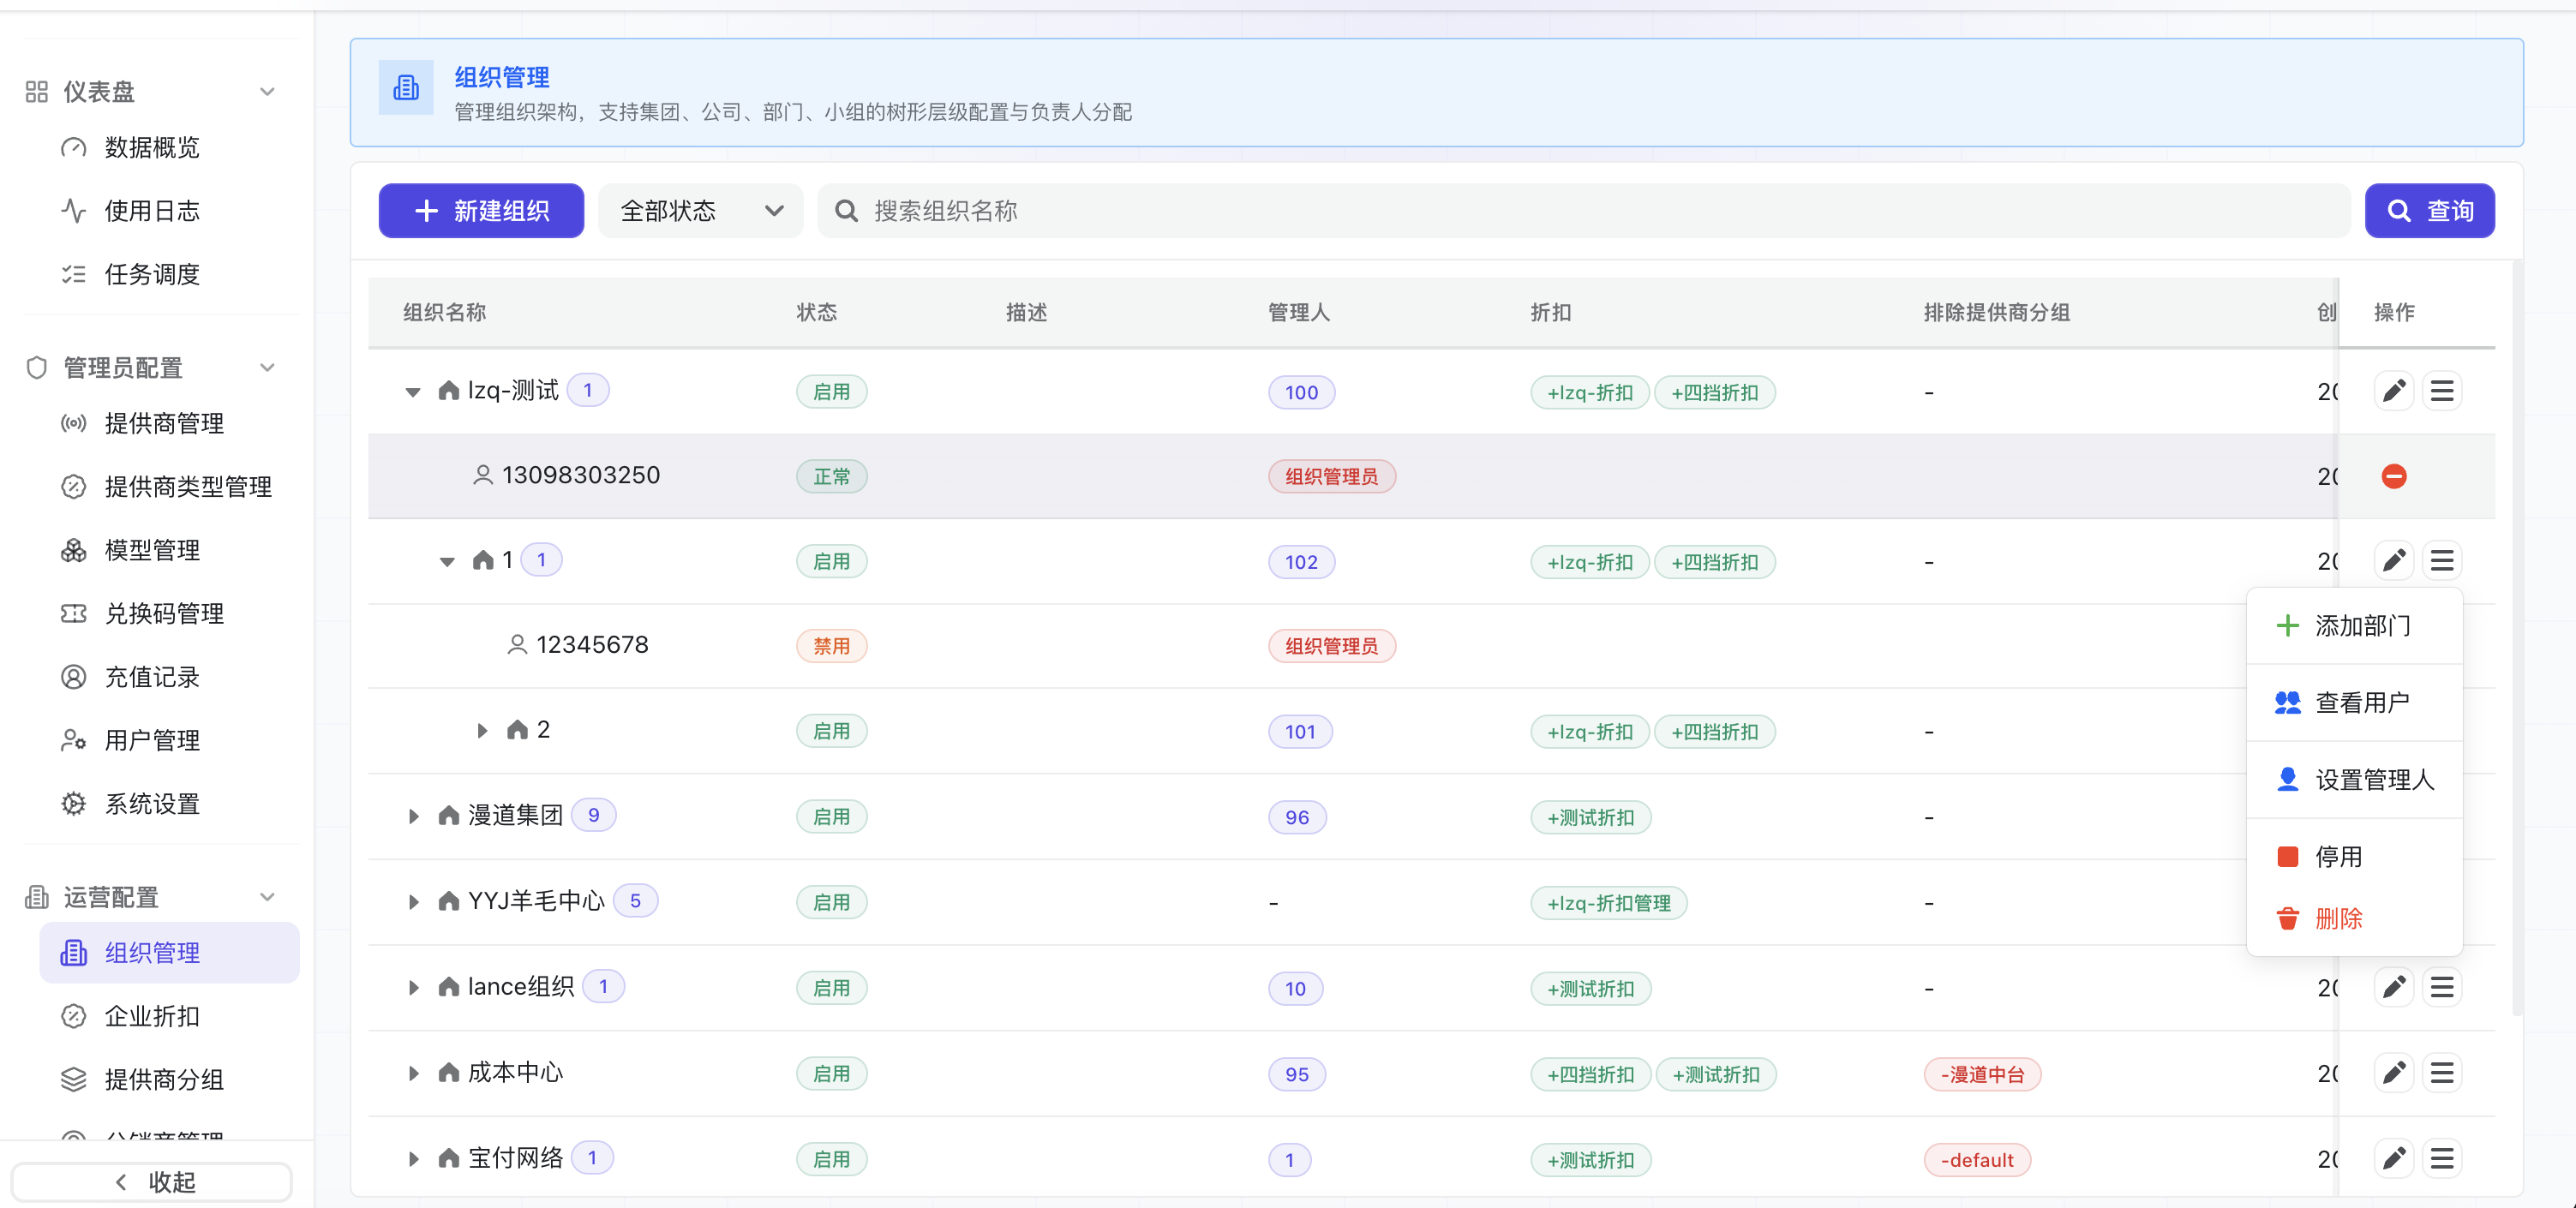Open the hamburger menu for lzq-测试 row

tap(2442, 391)
